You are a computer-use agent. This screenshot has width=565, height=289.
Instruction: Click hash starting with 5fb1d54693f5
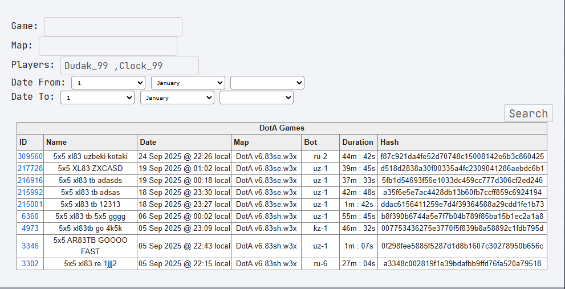click(x=462, y=180)
